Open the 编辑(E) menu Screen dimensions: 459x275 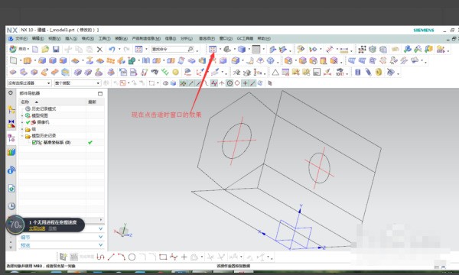(37, 38)
